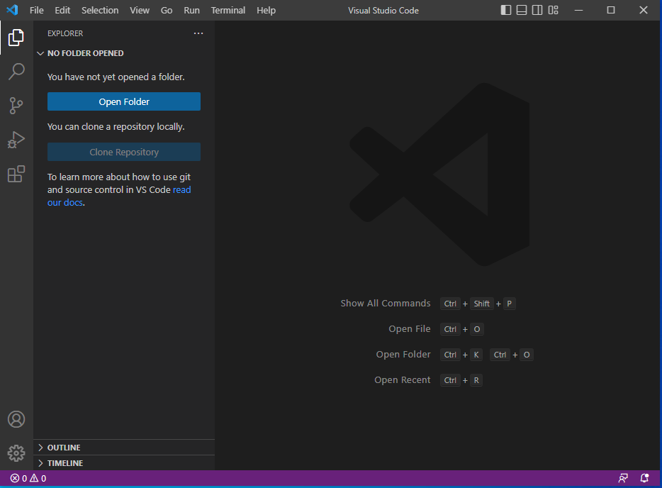Open the View menu
662x488 pixels.
140,10
